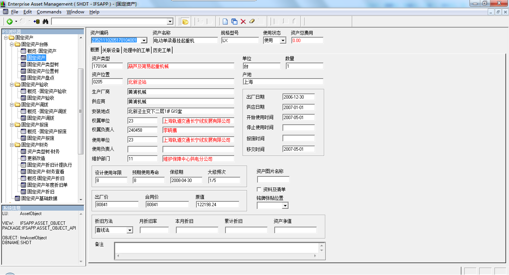509x275 pixels.
Task: Create a new record with blank page icon
Action: (x=224, y=21)
